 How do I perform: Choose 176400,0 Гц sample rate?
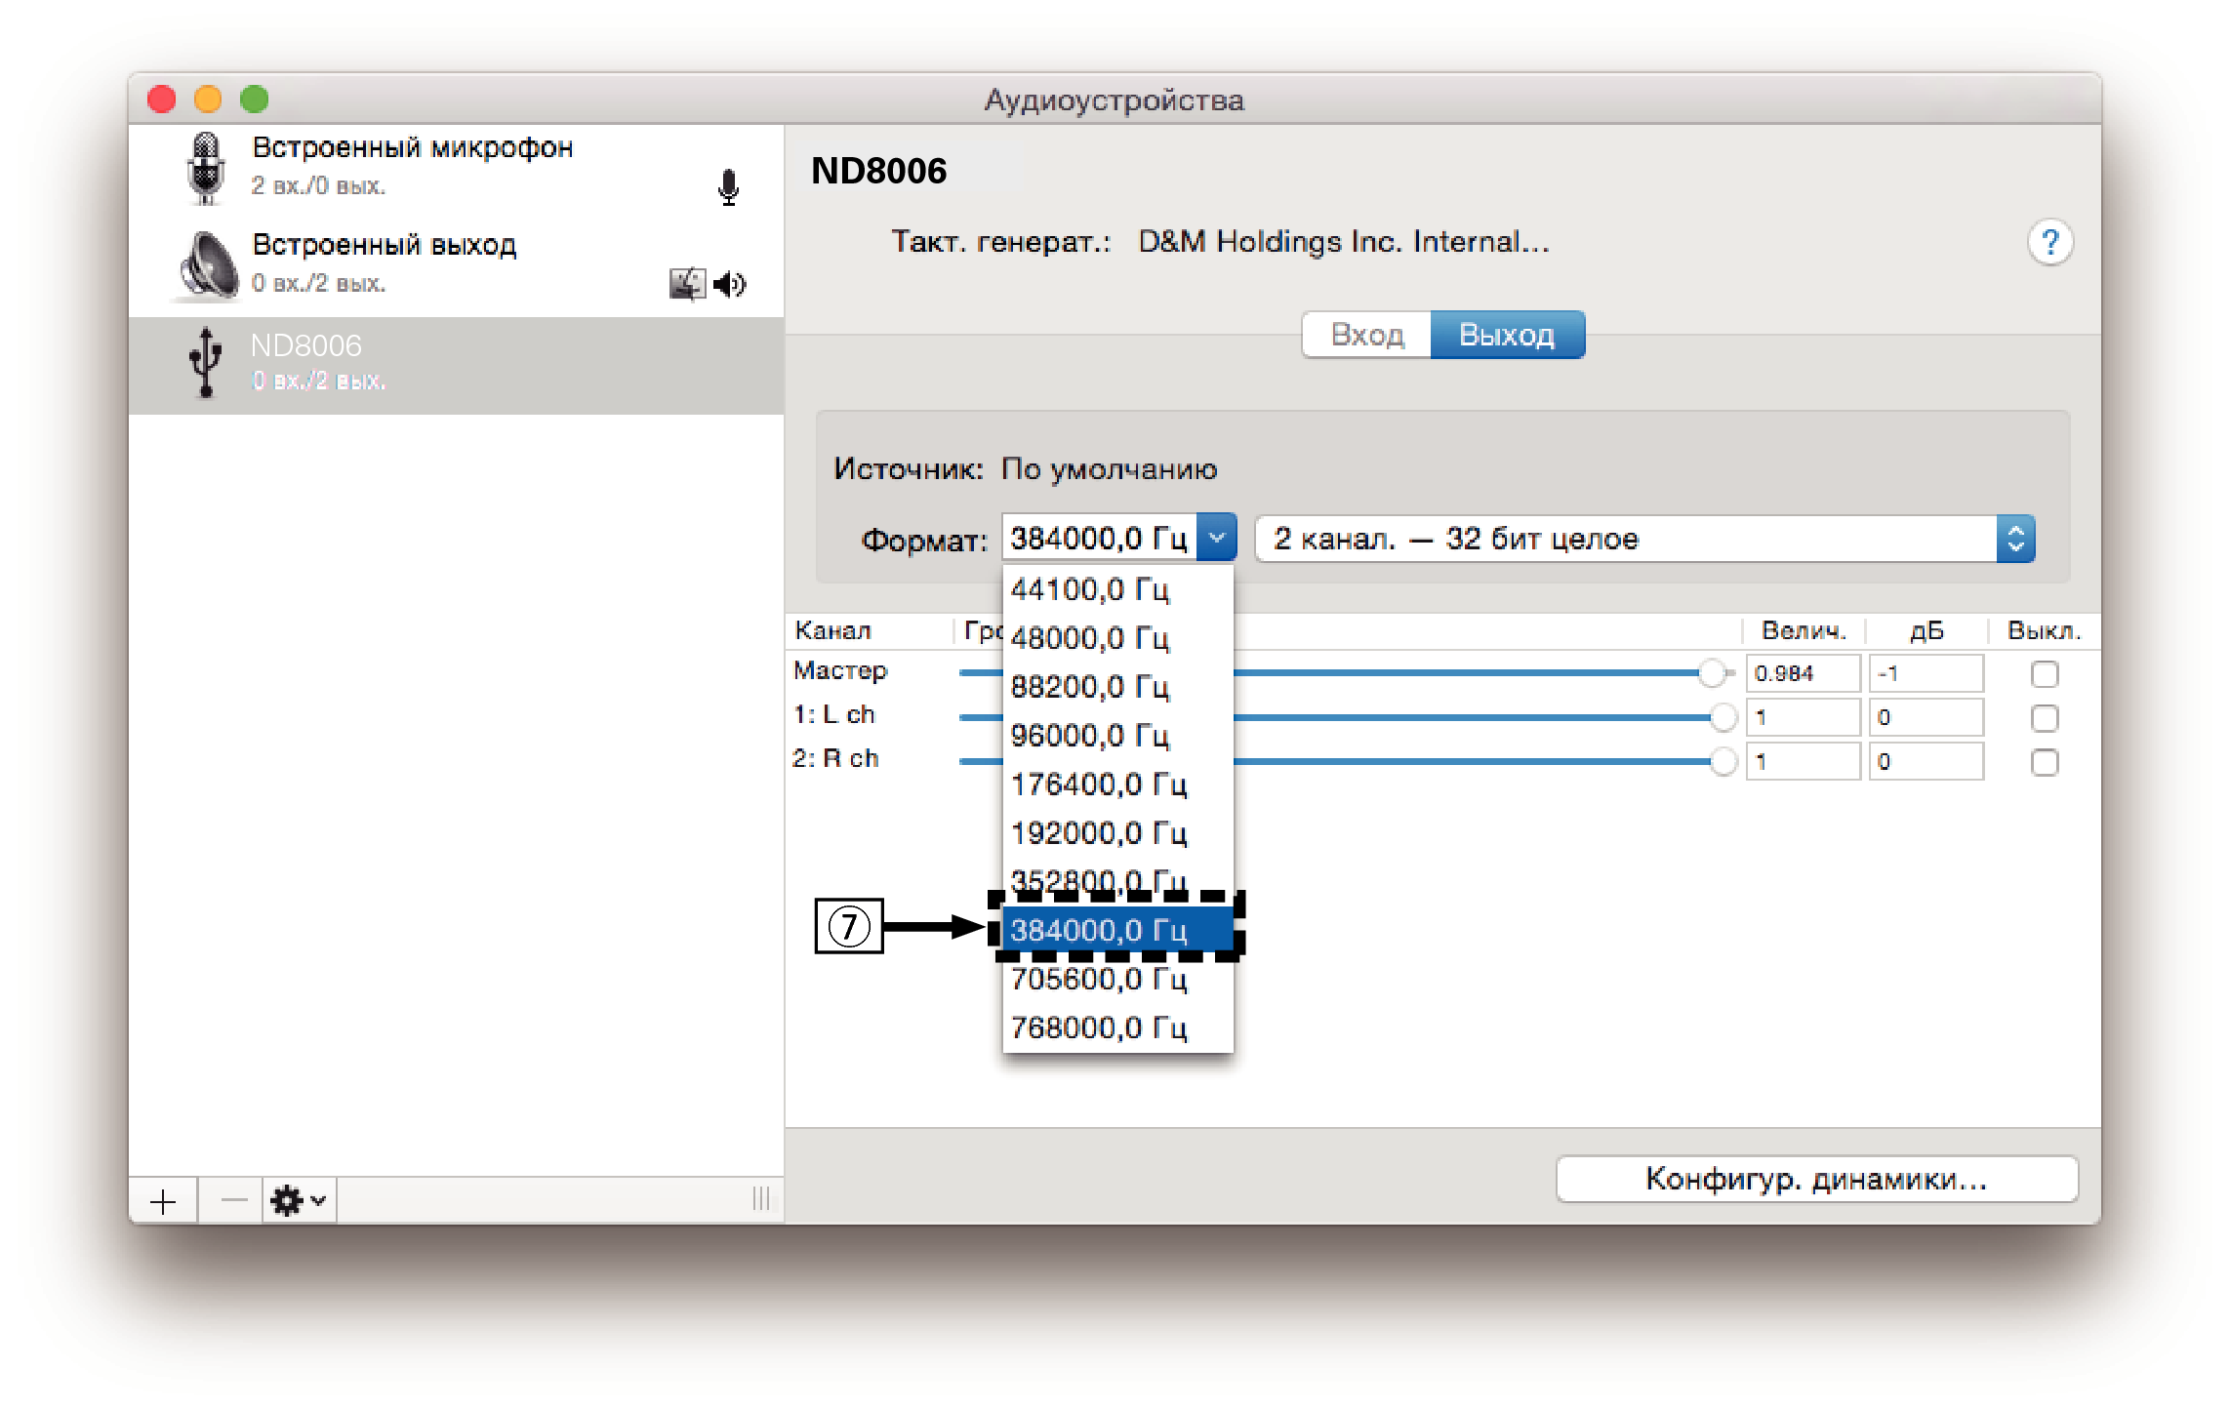coord(1118,785)
